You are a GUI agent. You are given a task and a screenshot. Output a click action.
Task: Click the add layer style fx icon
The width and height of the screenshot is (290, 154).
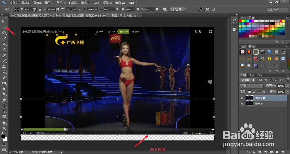254,152
